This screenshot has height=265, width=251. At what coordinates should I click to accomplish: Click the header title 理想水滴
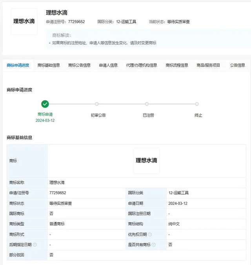[56, 13]
